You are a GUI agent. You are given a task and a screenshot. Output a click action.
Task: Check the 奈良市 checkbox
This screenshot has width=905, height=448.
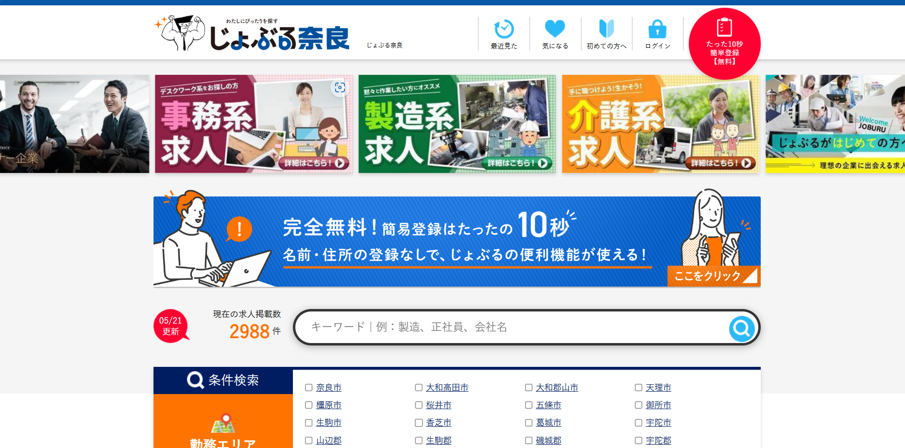point(308,388)
